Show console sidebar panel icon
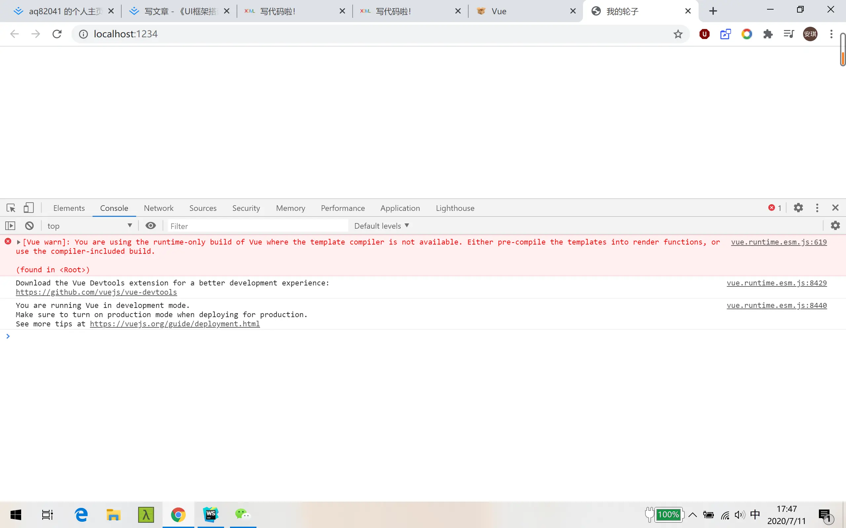The height and width of the screenshot is (528, 846). tap(10, 226)
